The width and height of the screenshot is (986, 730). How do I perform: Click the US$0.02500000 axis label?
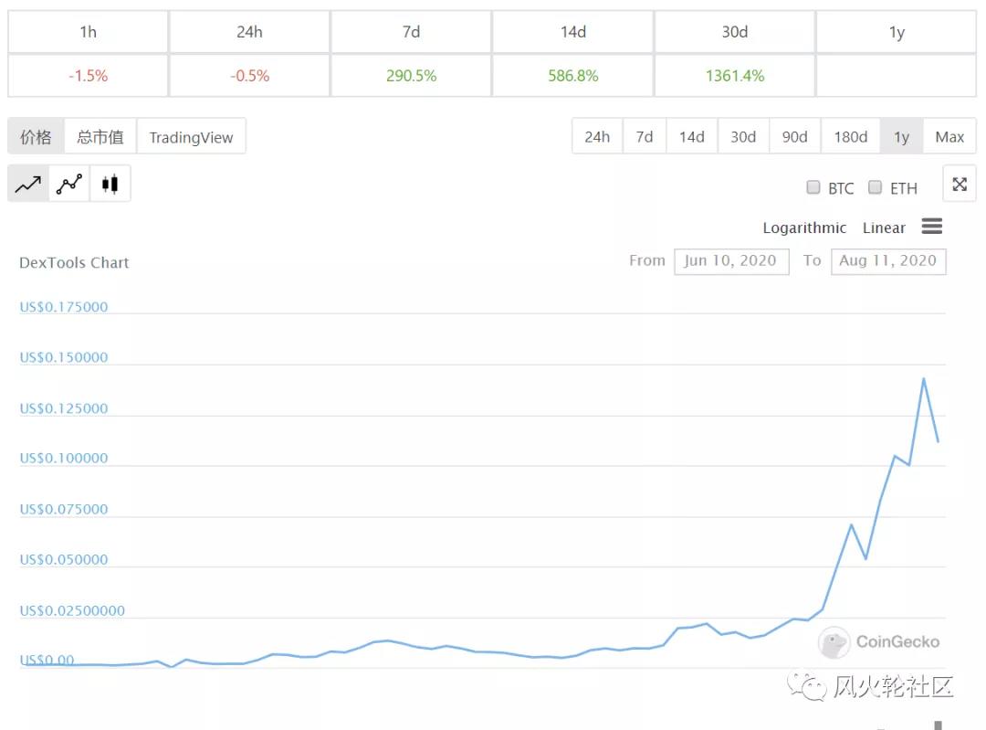[72, 609]
